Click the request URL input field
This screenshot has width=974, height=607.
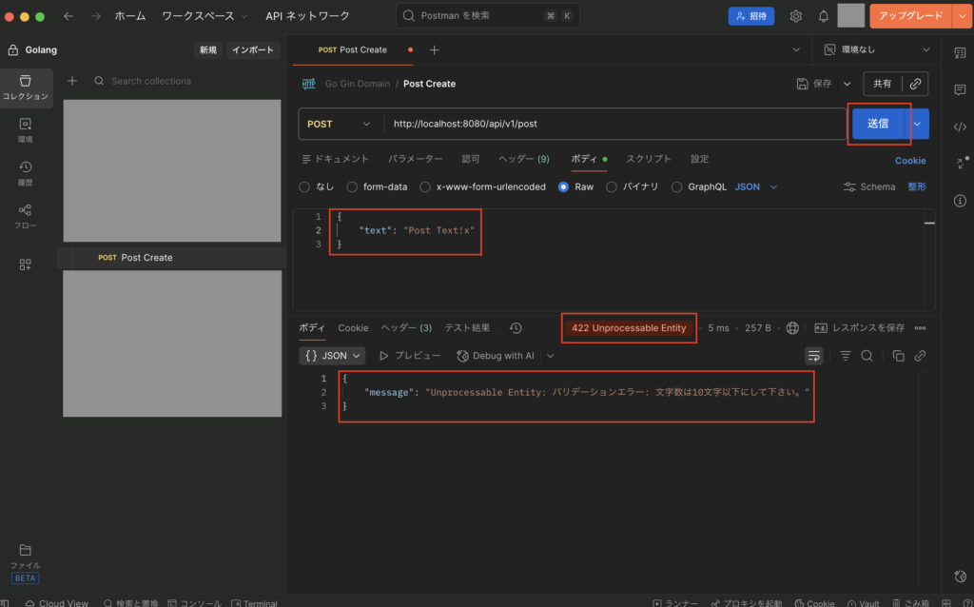point(609,124)
